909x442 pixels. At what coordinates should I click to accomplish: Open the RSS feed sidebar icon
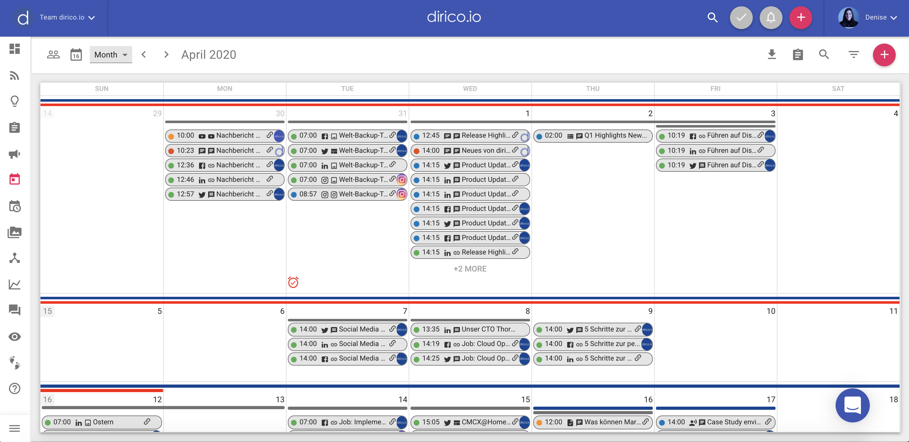[15, 75]
